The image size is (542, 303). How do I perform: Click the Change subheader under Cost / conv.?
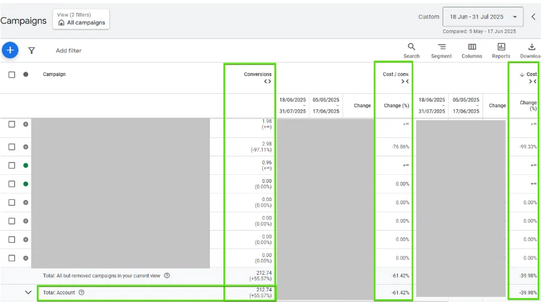362,105
